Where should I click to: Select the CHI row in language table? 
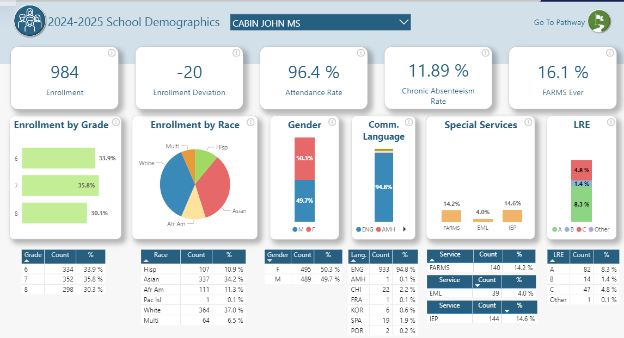tap(383, 290)
